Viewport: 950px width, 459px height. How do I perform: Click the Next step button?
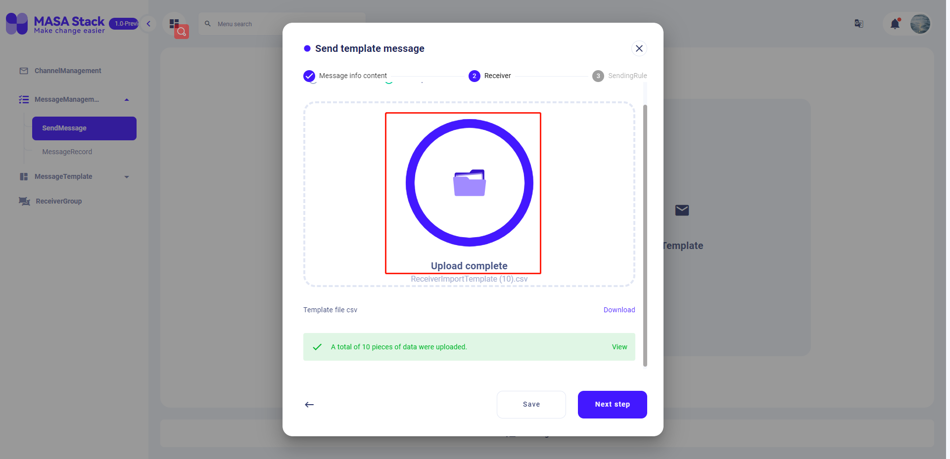(x=613, y=405)
